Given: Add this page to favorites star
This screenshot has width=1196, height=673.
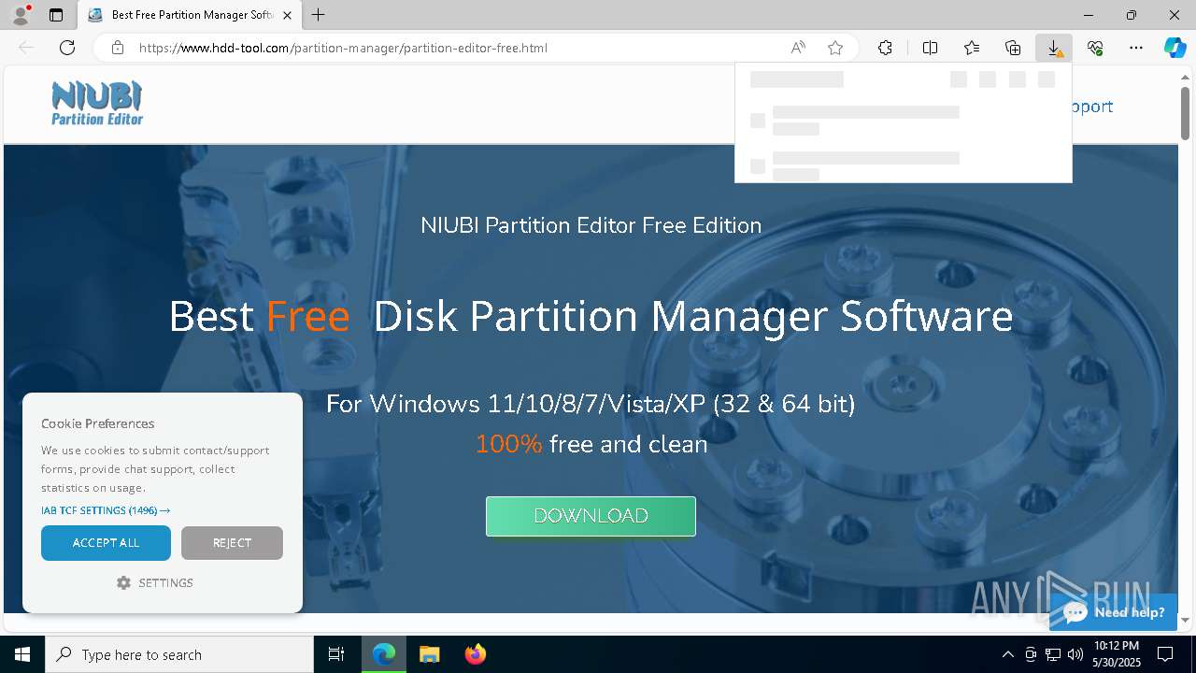Looking at the screenshot, I should 835,48.
